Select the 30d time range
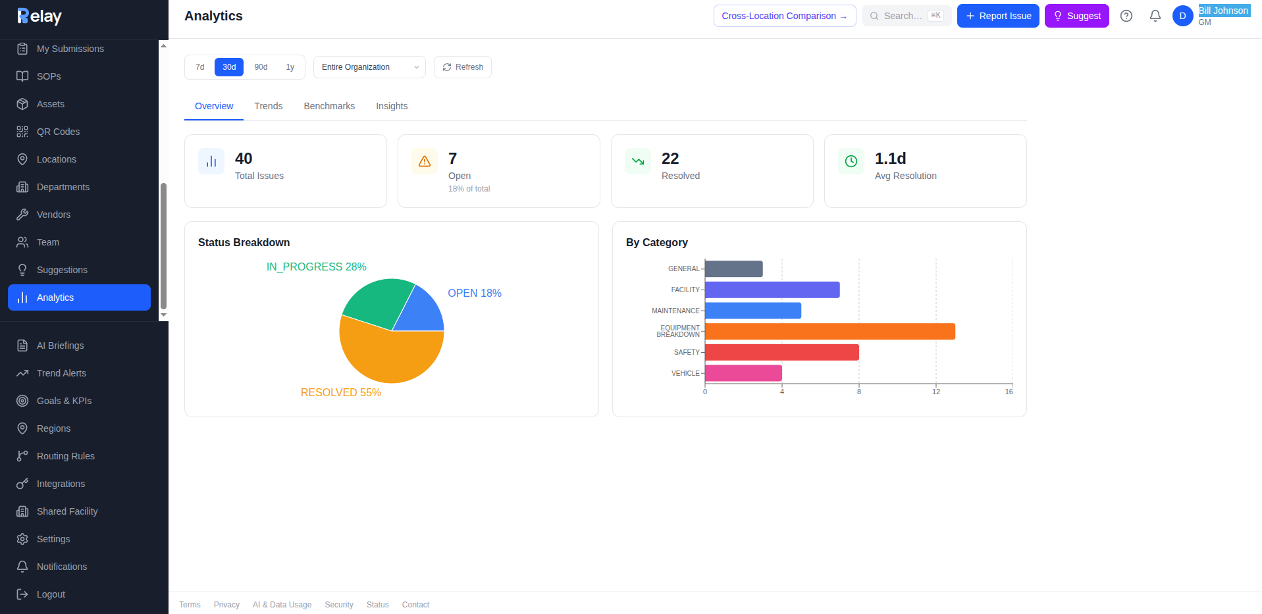The width and height of the screenshot is (1262, 614). pyautogui.click(x=229, y=67)
